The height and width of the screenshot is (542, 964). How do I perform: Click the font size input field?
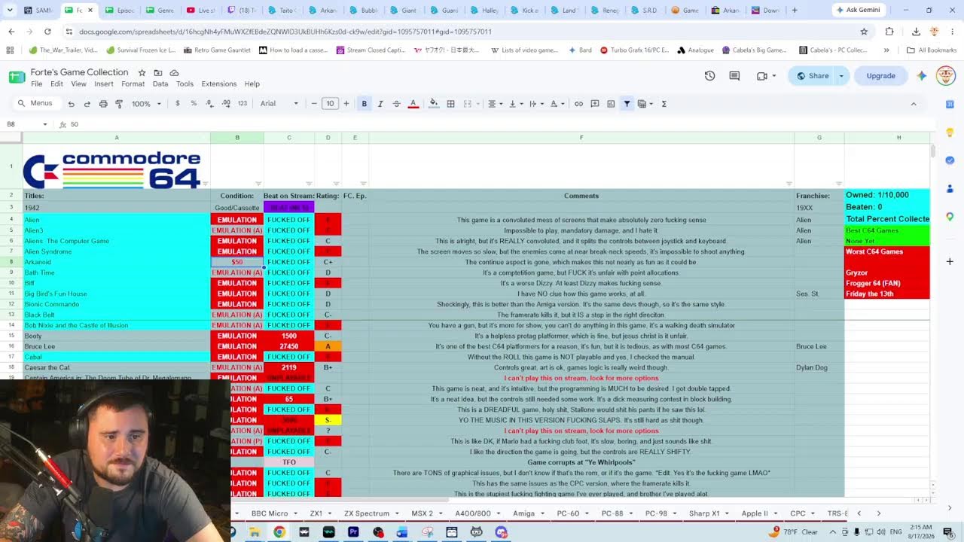click(330, 104)
